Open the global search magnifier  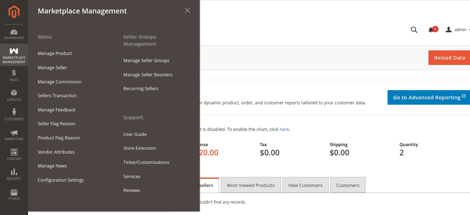click(x=414, y=30)
